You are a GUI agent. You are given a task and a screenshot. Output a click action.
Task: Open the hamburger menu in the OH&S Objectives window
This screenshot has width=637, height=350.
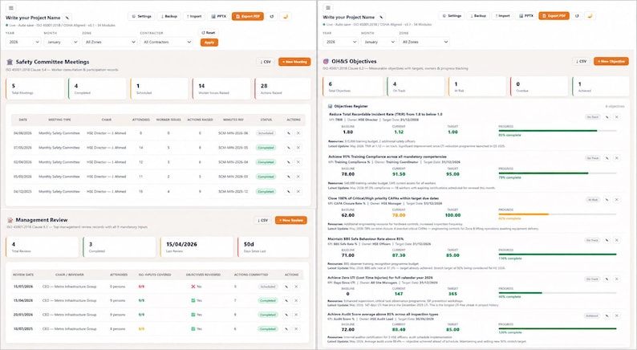(x=328, y=8)
